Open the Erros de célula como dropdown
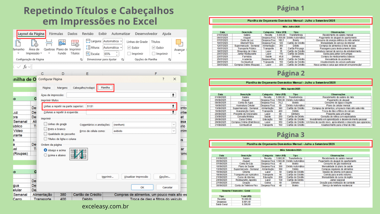The width and height of the screenshot is (380, 214). (x=173, y=131)
